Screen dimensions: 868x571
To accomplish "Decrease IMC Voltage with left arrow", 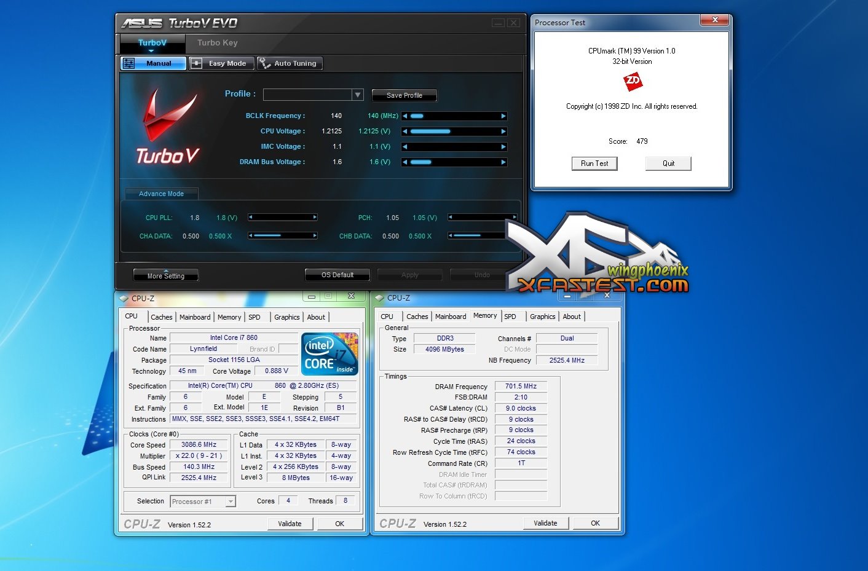I will point(405,146).
